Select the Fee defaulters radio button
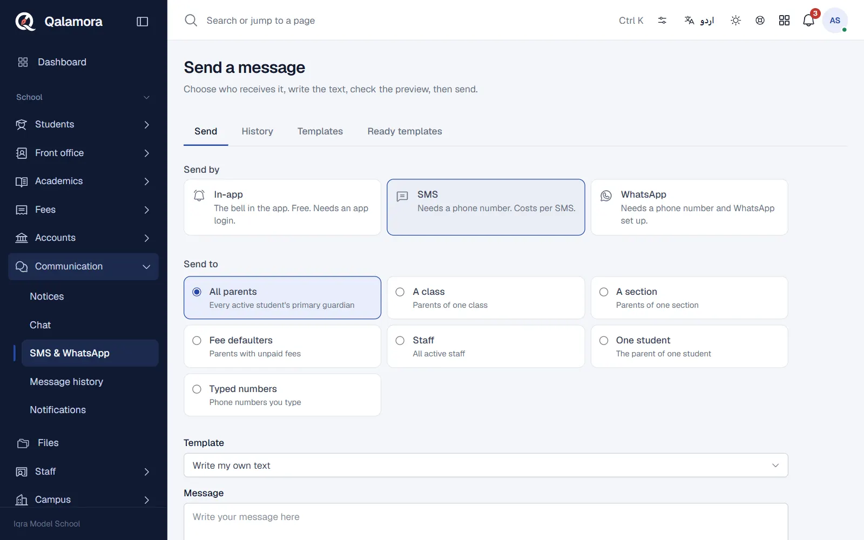Image resolution: width=864 pixels, height=540 pixels. (197, 341)
